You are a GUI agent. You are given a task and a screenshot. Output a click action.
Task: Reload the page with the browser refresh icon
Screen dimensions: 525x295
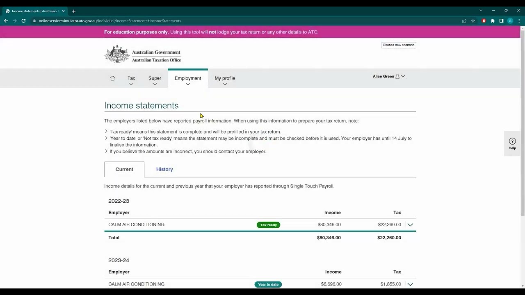(23, 21)
